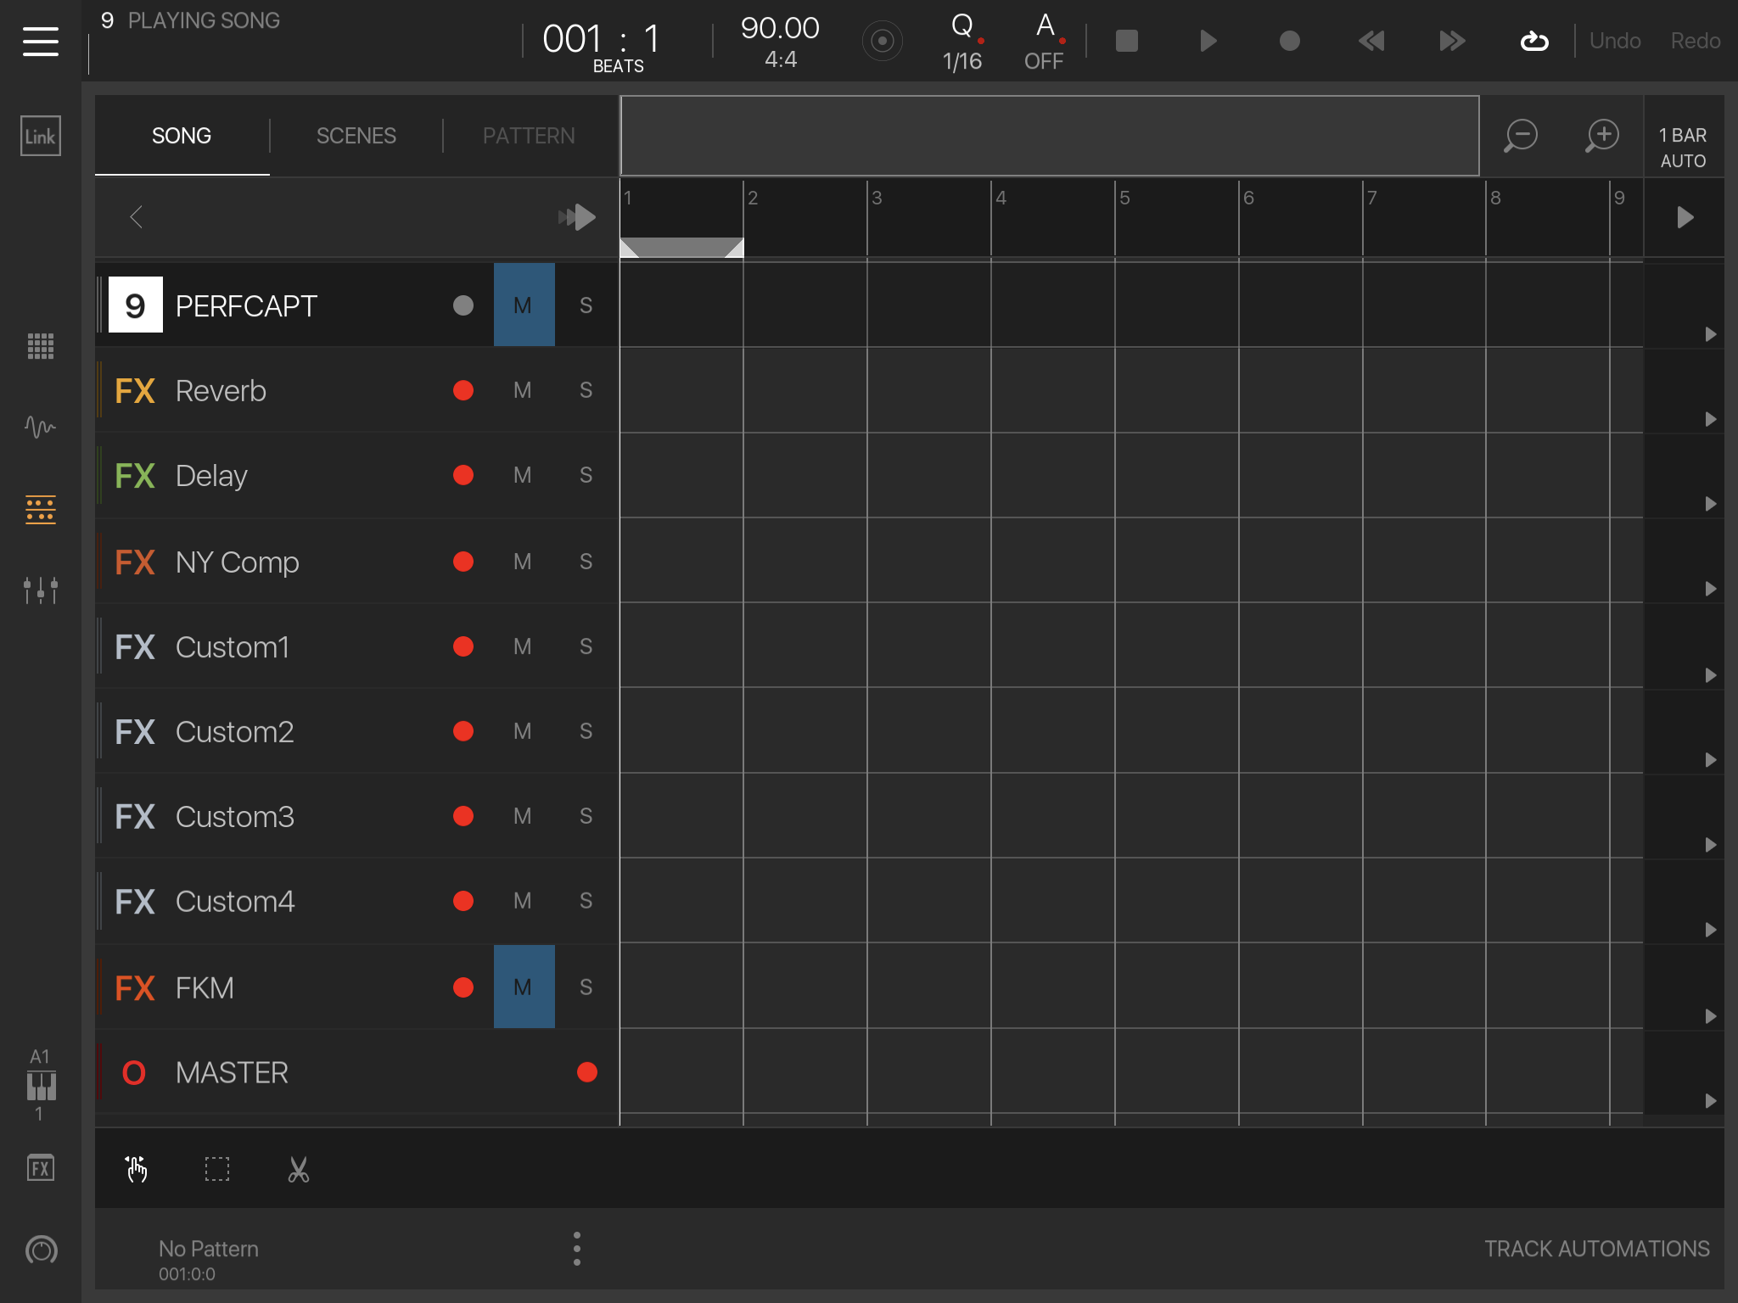Click the Delay FX icon

(x=135, y=476)
